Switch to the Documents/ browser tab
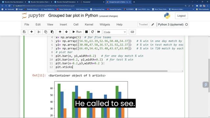 coord(93,2)
